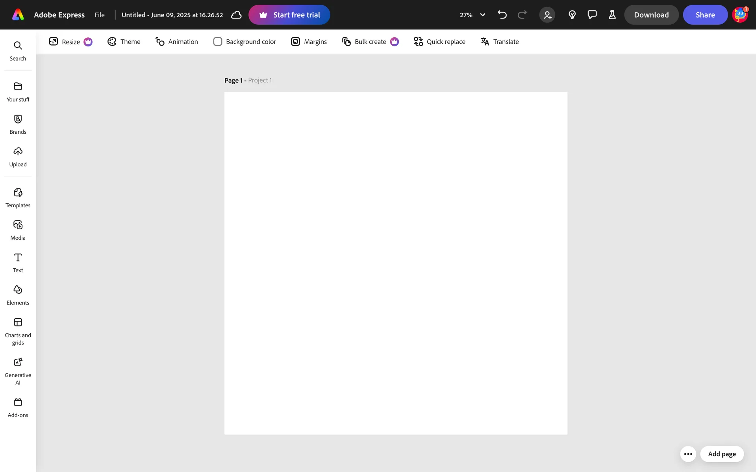Open Generative AI panel
The height and width of the screenshot is (472, 756).
pyautogui.click(x=18, y=371)
